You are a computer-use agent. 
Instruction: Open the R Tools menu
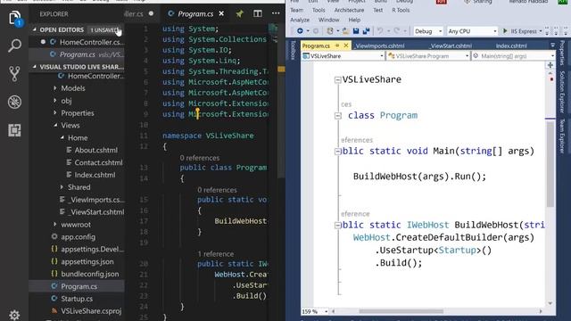tap(401, 10)
